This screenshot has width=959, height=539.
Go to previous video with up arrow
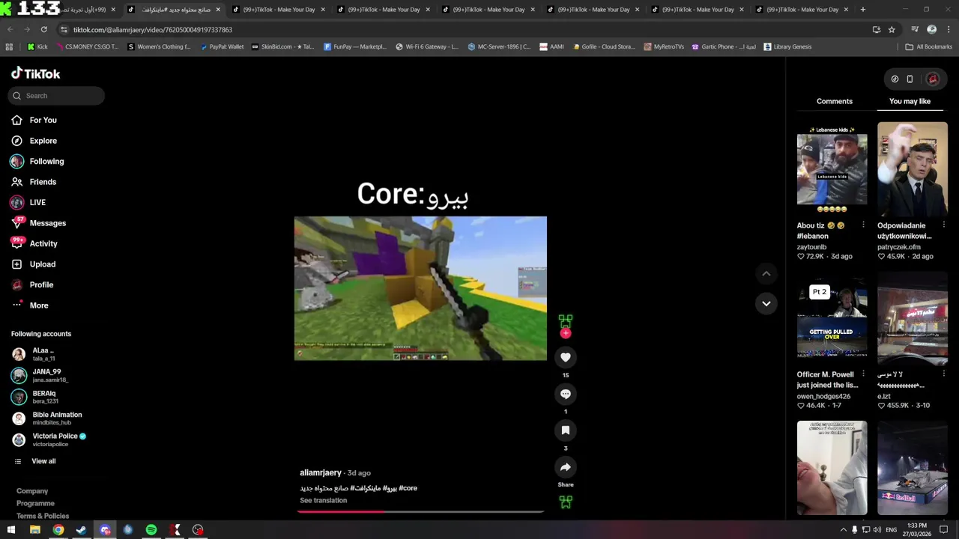(x=766, y=274)
